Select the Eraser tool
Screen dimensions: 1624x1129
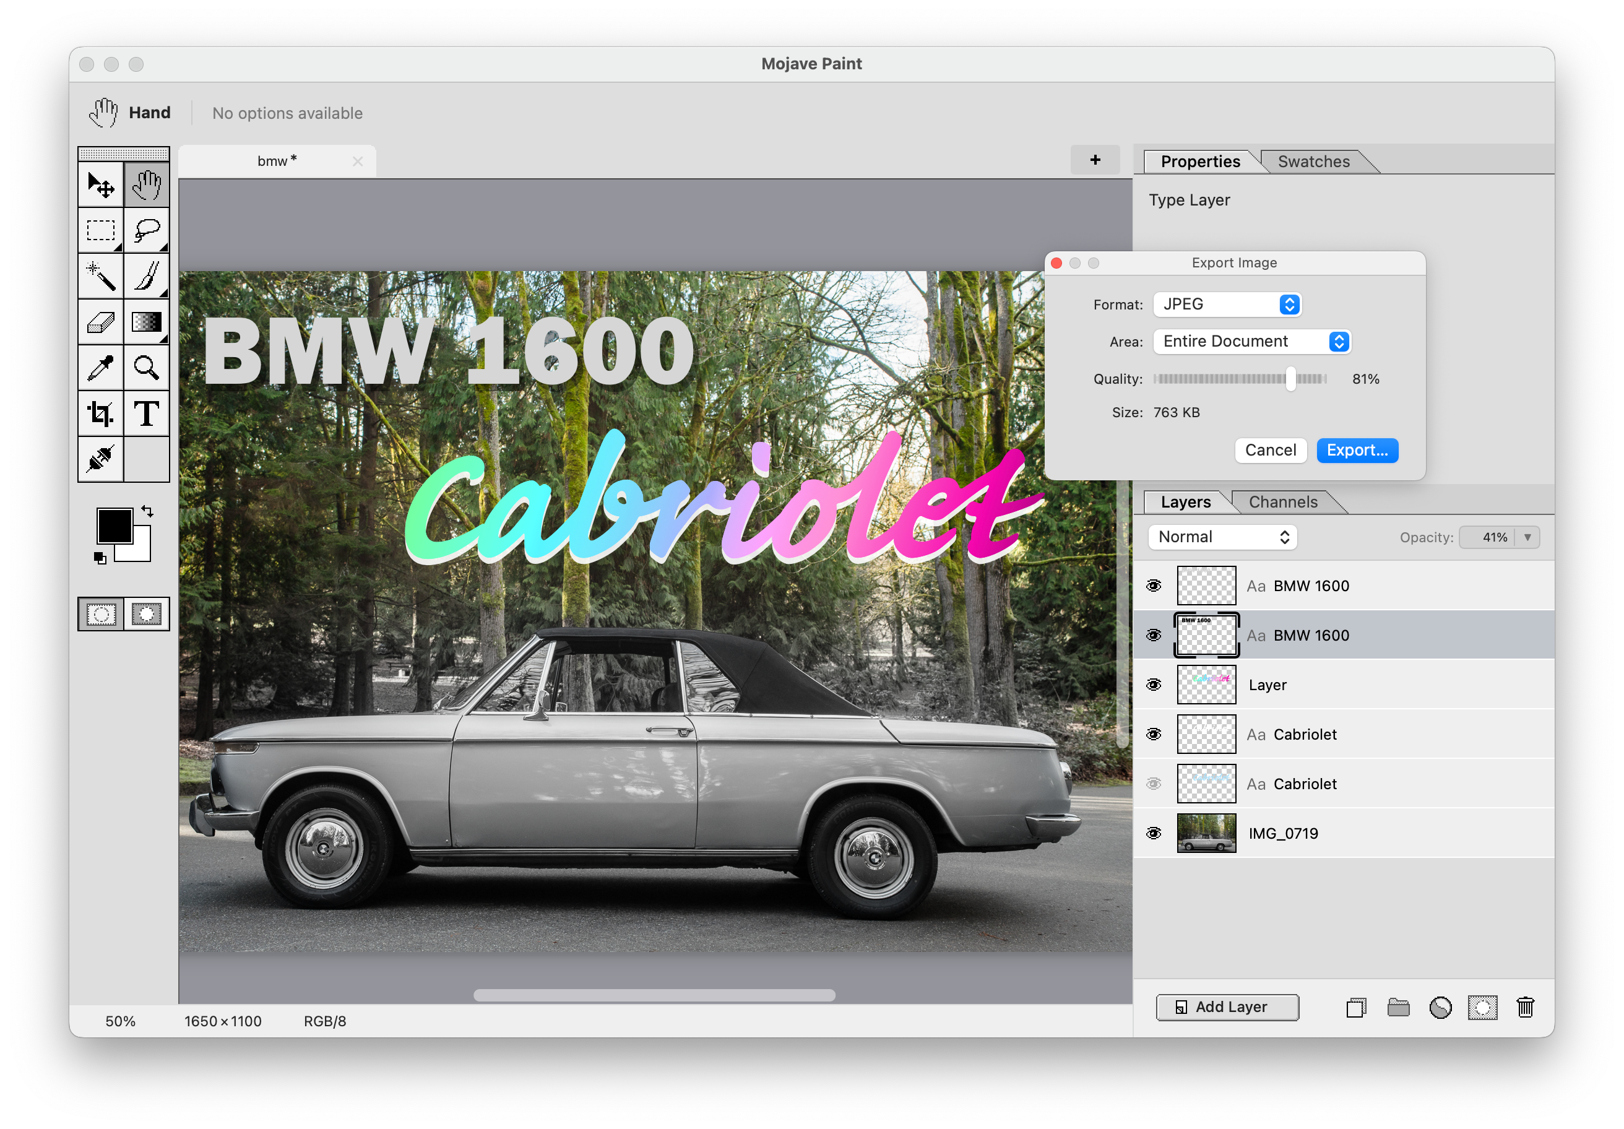click(100, 322)
